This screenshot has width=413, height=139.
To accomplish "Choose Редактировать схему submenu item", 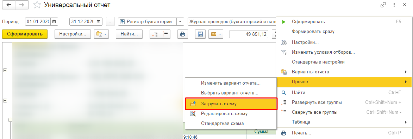I will [x=231, y=113].
